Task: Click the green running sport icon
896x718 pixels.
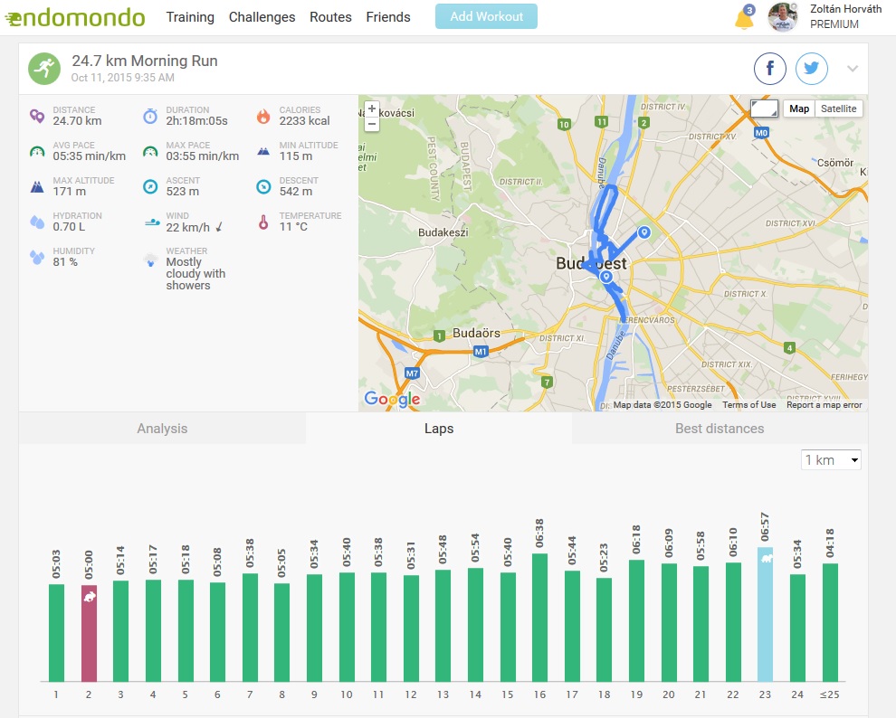Action: pyautogui.click(x=44, y=69)
